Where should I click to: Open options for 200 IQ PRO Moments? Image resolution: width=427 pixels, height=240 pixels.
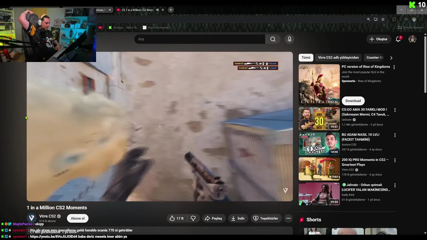tap(395, 160)
